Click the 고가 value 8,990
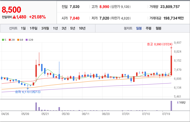 click(104, 7)
